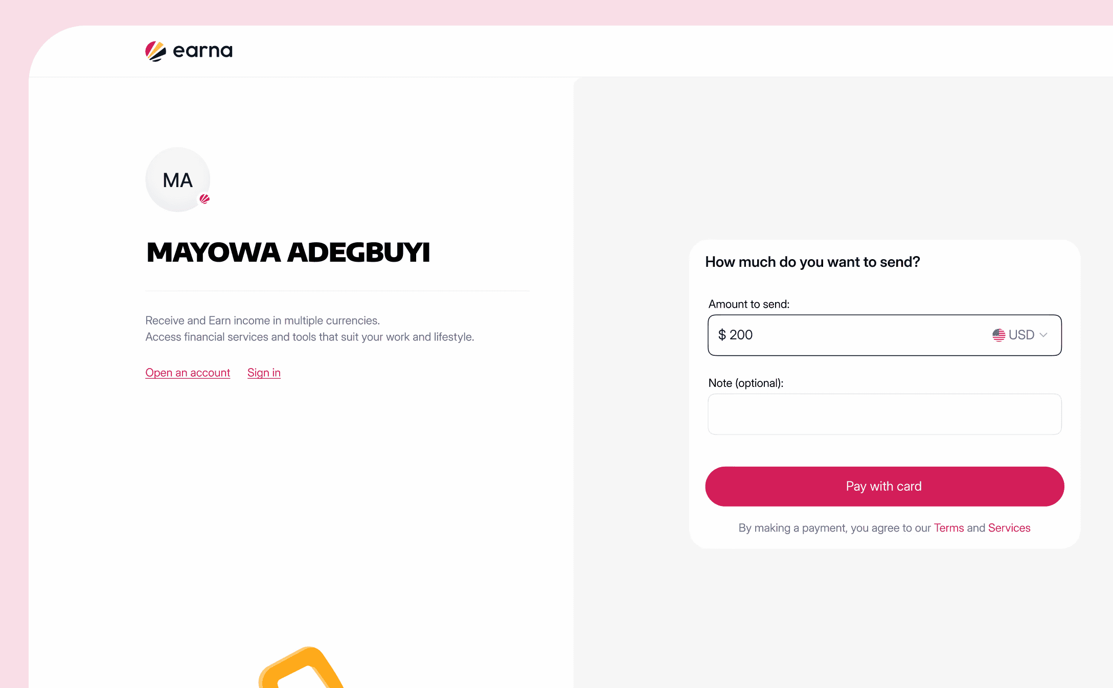Click the earna logo icon
The width and height of the screenshot is (1113, 688).
pyautogui.click(x=155, y=52)
